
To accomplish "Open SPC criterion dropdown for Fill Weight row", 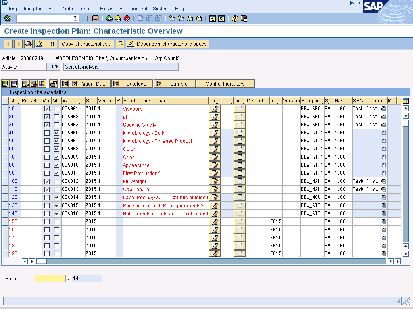I will point(384,181).
